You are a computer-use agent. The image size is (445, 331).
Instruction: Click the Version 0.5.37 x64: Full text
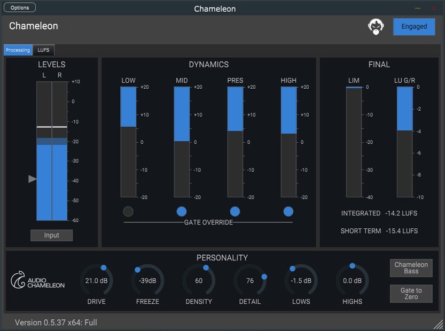coord(56,322)
